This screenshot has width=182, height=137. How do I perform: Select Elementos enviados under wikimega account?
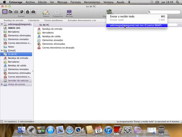[x=16, y=39]
